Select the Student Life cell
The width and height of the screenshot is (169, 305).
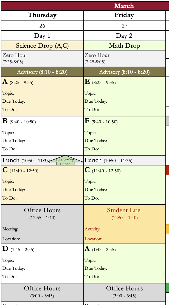coord(124,224)
